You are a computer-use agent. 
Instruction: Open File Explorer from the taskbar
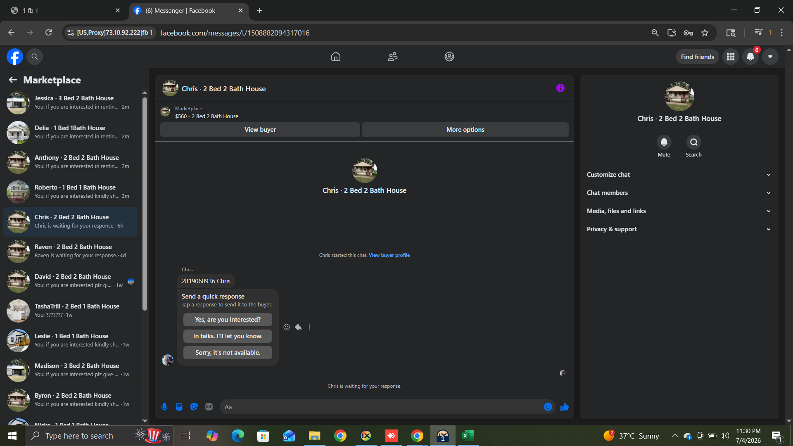tap(314, 436)
